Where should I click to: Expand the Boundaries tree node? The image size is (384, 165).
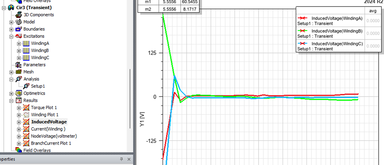11,29
